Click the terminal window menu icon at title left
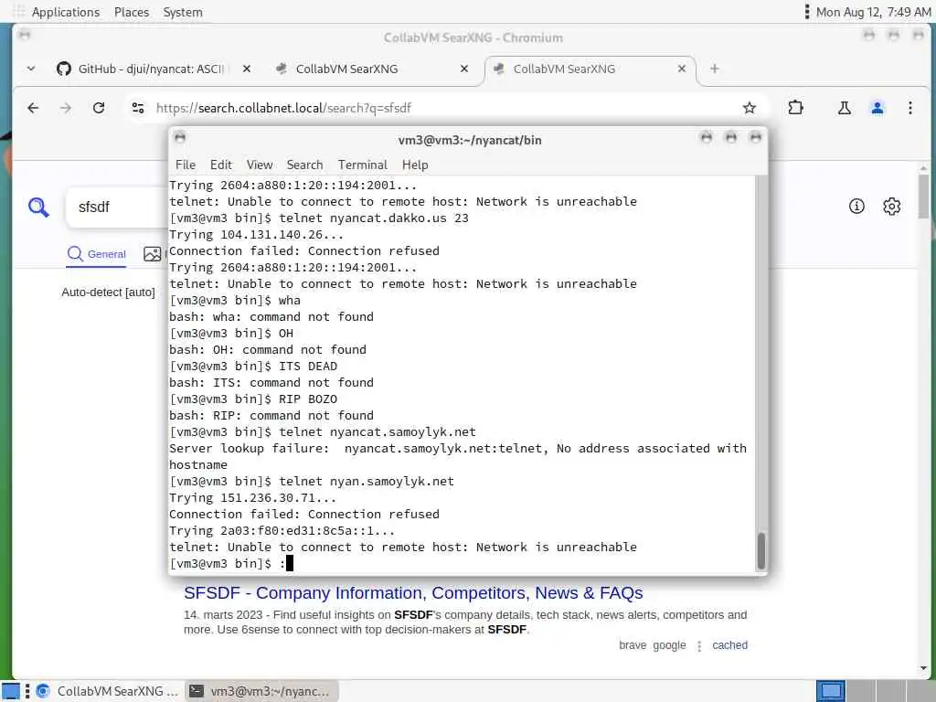Viewport: 936px width, 702px height. [x=180, y=138]
